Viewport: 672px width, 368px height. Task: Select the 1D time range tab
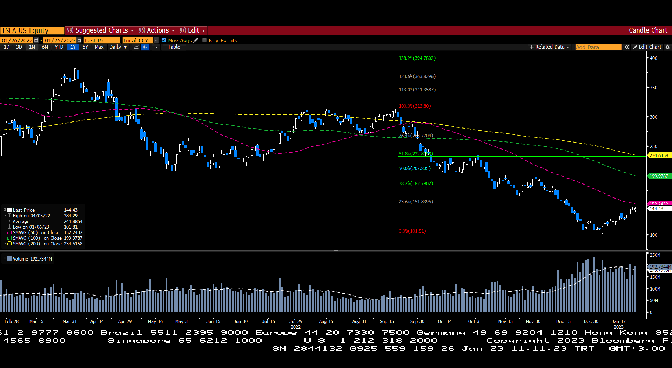click(7, 47)
